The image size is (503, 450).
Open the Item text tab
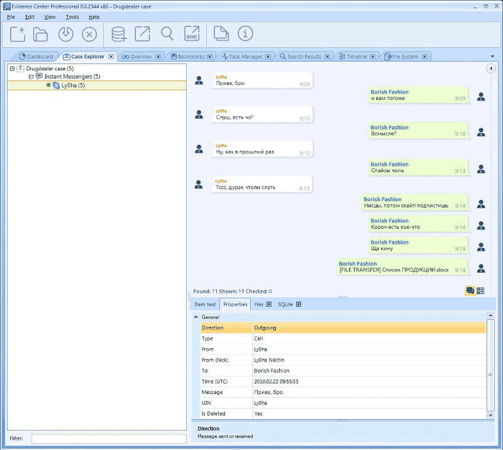pos(205,304)
